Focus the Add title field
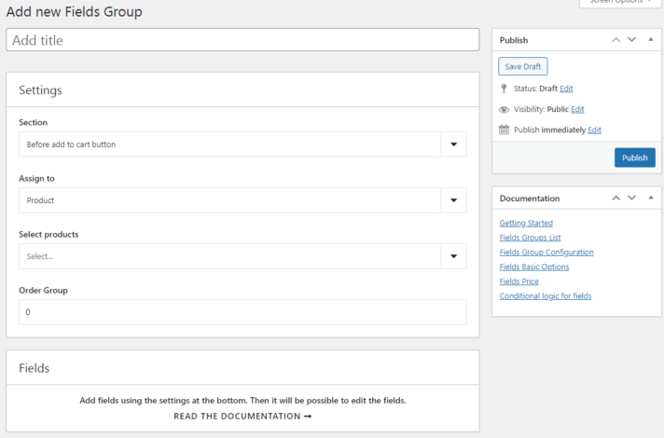Image resolution: width=664 pixels, height=438 pixels. pos(242,40)
